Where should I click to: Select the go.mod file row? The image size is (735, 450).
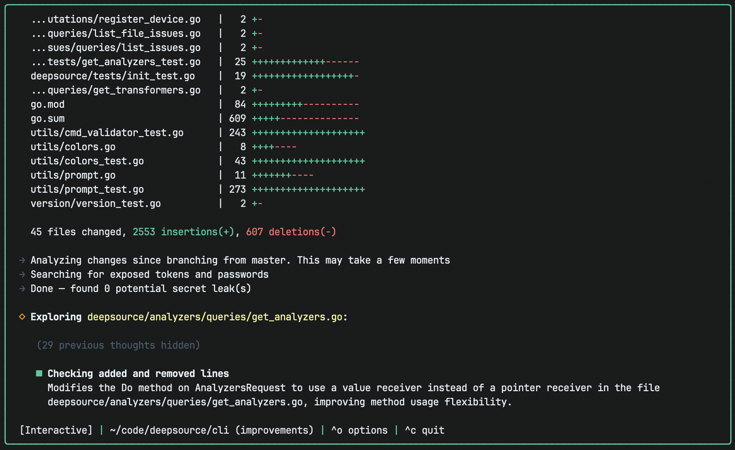tap(47, 105)
